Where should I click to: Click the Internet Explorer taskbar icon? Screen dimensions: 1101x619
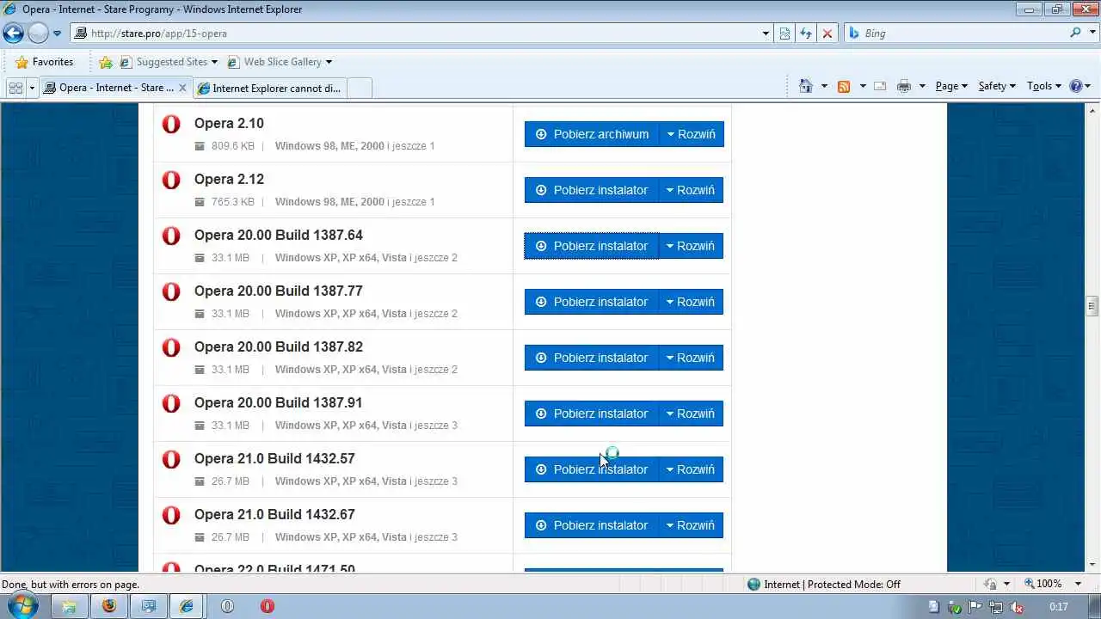click(187, 606)
